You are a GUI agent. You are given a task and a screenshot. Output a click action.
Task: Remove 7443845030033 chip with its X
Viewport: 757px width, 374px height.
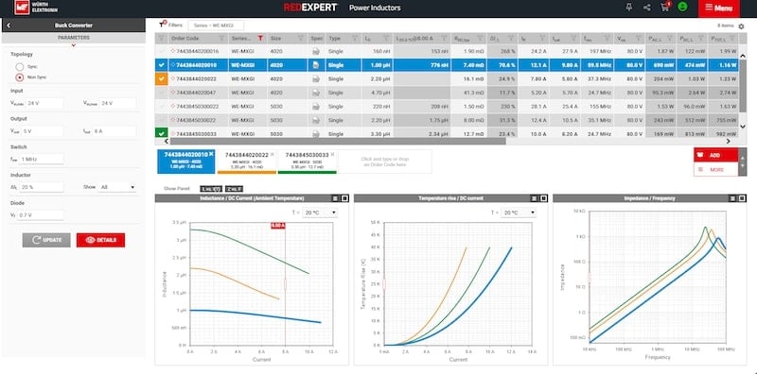[332, 154]
